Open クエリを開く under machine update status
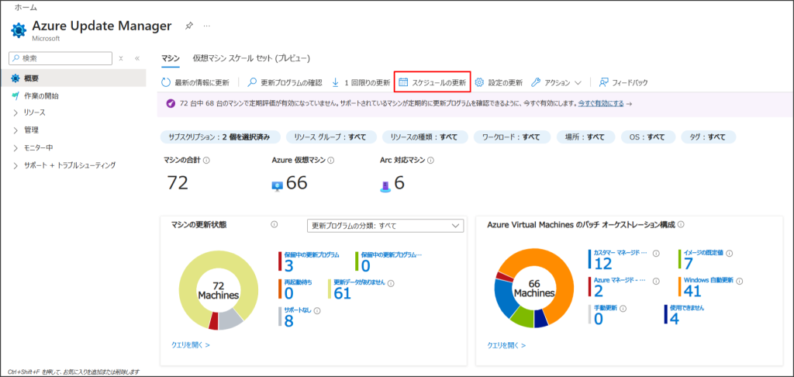Screen dimensions: 794x377 (x=190, y=344)
